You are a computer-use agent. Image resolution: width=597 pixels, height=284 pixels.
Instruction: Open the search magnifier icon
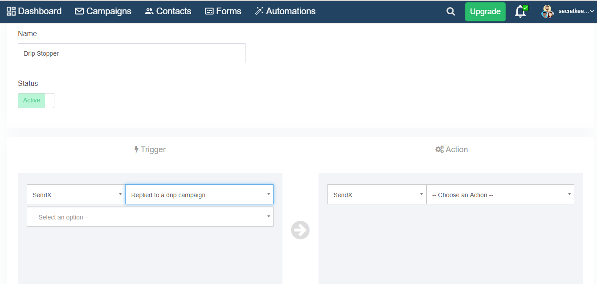click(451, 12)
